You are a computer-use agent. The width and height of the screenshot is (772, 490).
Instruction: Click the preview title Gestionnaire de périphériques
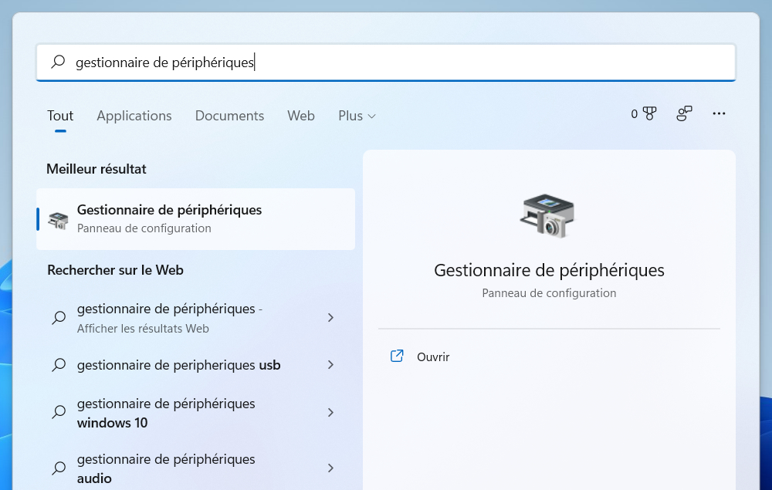549,271
